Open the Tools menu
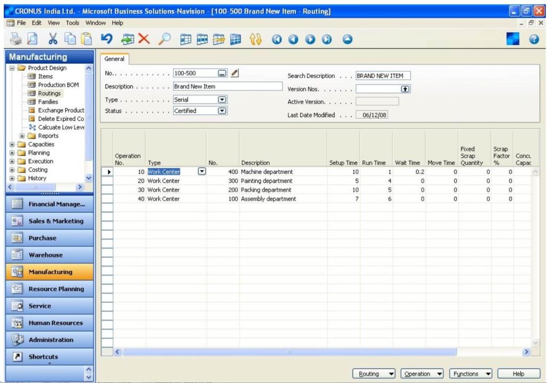 pyautogui.click(x=72, y=22)
